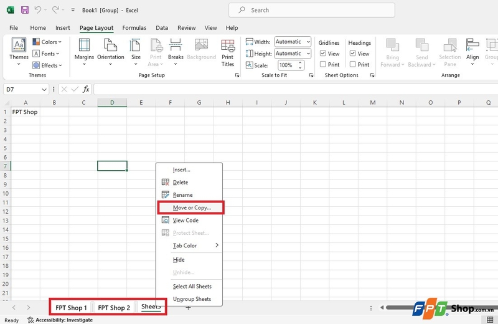Open the Name Box dropdown arrow
Viewport: 498px width, 324px height.
(44, 90)
